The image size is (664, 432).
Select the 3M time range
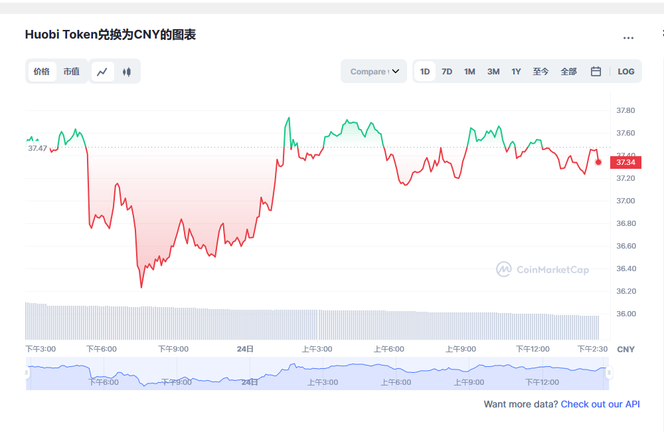[x=493, y=72]
